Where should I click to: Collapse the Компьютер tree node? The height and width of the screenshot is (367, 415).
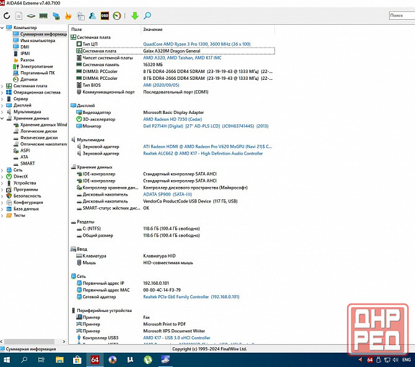(x=2, y=27)
